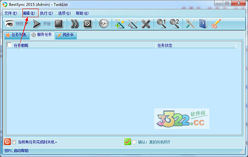
Task: Open settings with the crossed tools icon
Action: pos(190,24)
